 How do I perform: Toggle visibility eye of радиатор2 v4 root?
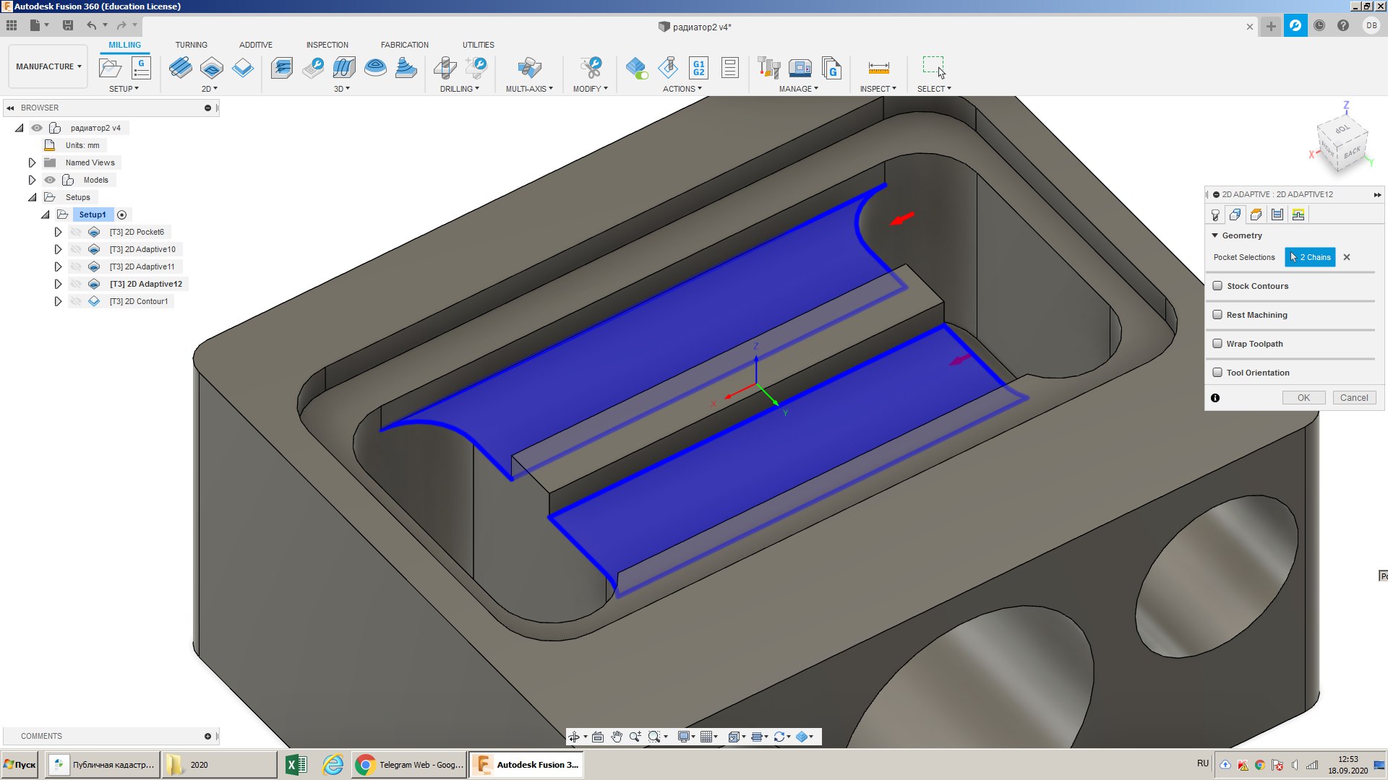(37, 128)
